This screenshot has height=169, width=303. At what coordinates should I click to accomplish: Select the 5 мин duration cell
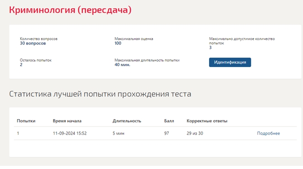pos(118,133)
